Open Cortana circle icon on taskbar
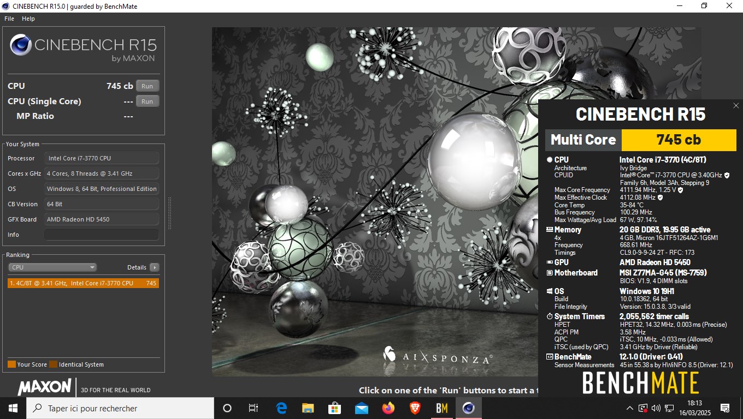Viewport: 743px width, 419px height. (x=227, y=408)
